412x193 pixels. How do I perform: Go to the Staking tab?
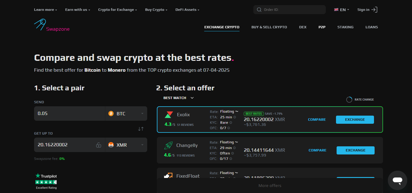345,27
